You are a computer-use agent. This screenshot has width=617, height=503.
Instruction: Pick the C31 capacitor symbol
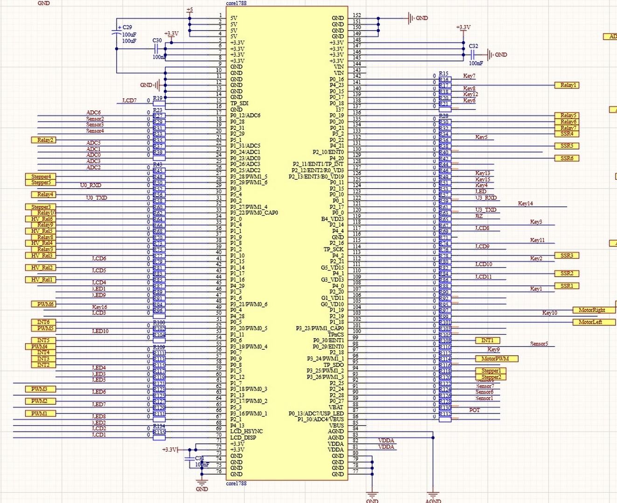189,459
